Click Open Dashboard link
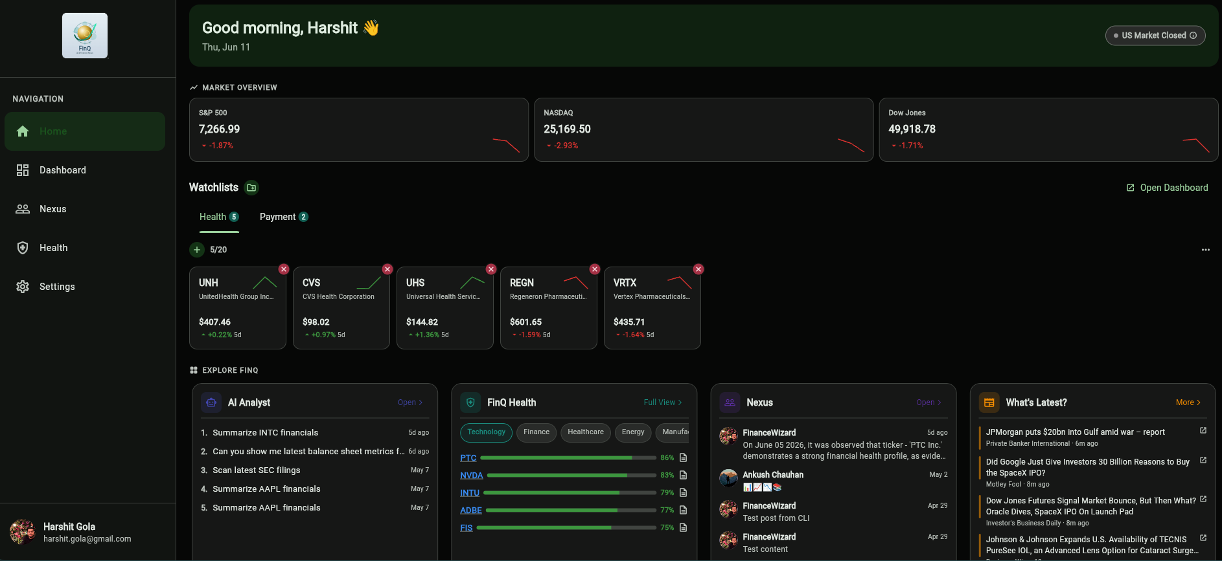Viewport: 1222px width, 561px height. point(1167,188)
